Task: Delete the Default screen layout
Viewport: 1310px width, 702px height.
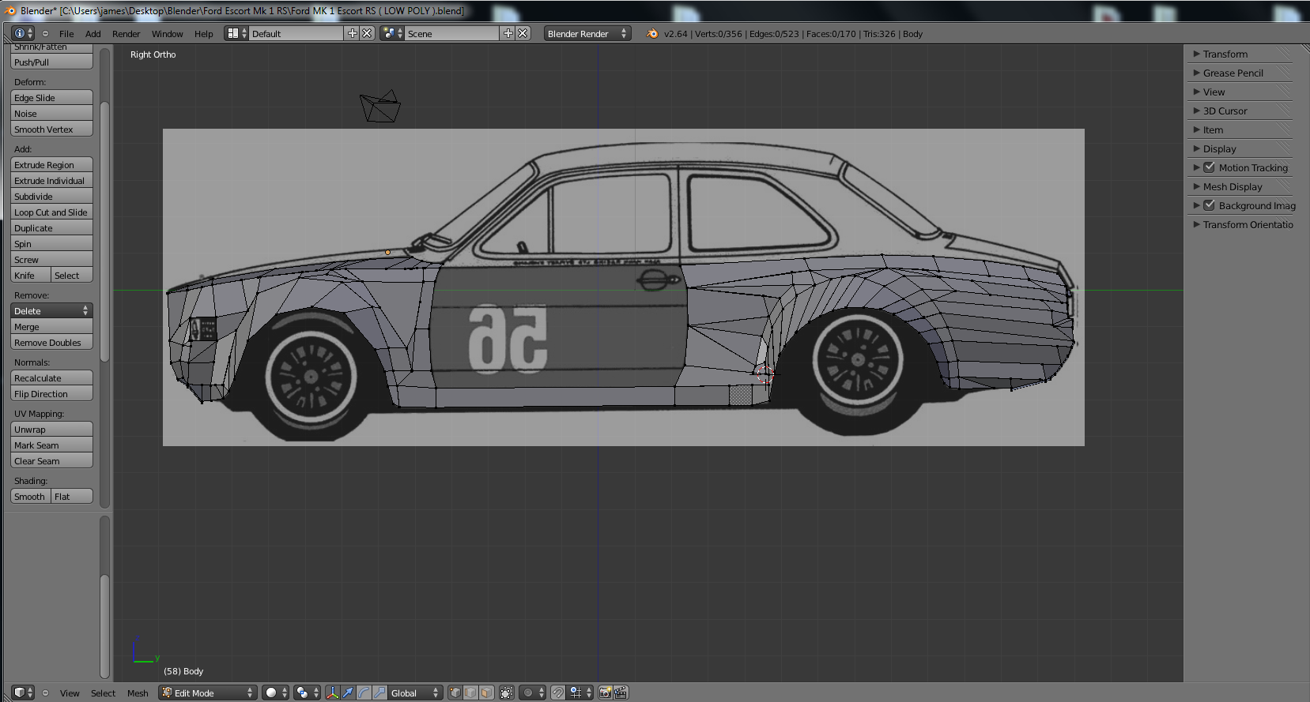Action: (367, 33)
